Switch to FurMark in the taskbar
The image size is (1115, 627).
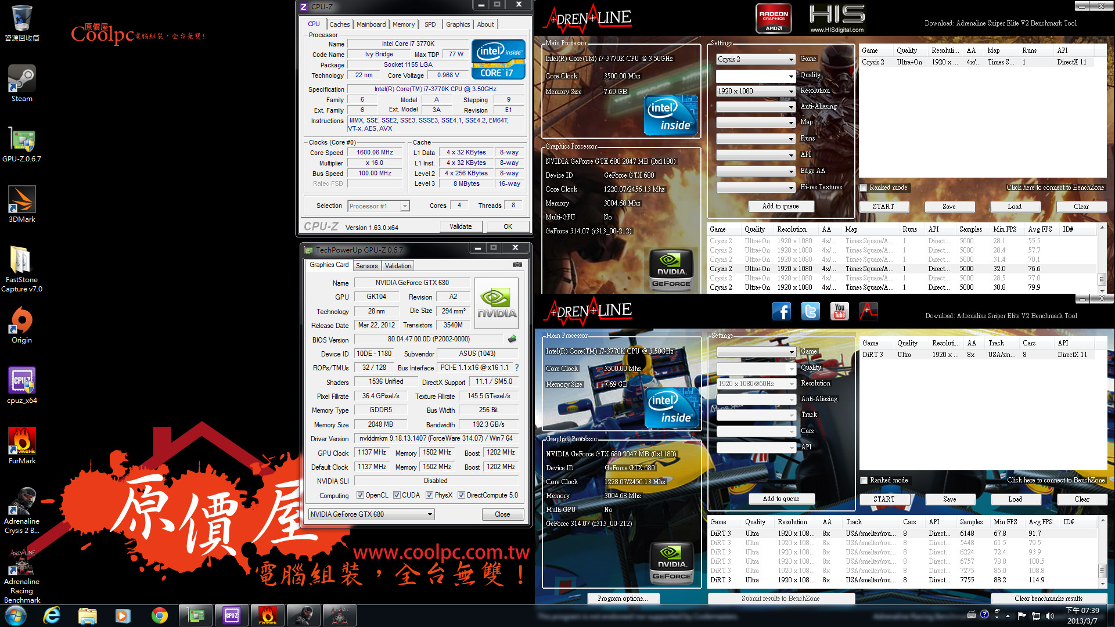pyautogui.click(x=268, y=615)
